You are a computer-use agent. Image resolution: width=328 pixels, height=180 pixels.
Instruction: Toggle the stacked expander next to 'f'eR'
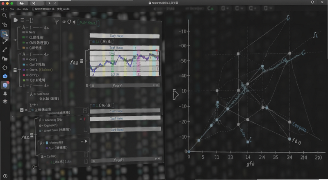[x=32, y=135]
